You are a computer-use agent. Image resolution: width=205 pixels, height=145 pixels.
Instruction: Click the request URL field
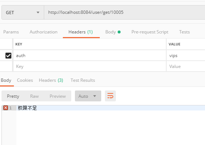125,12
